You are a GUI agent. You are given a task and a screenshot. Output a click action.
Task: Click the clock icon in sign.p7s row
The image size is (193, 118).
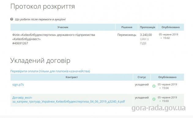(154, 86)
